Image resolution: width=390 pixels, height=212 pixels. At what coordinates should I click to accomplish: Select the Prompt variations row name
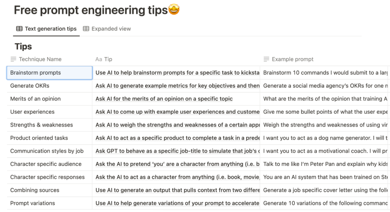(50, 203)
